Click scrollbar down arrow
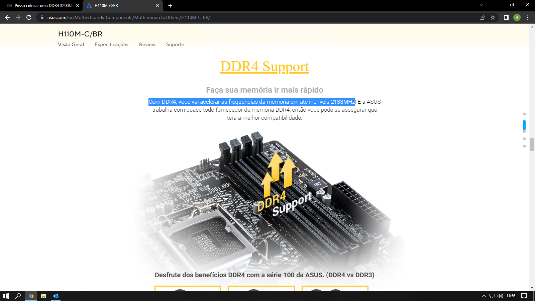535x301 pixels. coord(532,288)
